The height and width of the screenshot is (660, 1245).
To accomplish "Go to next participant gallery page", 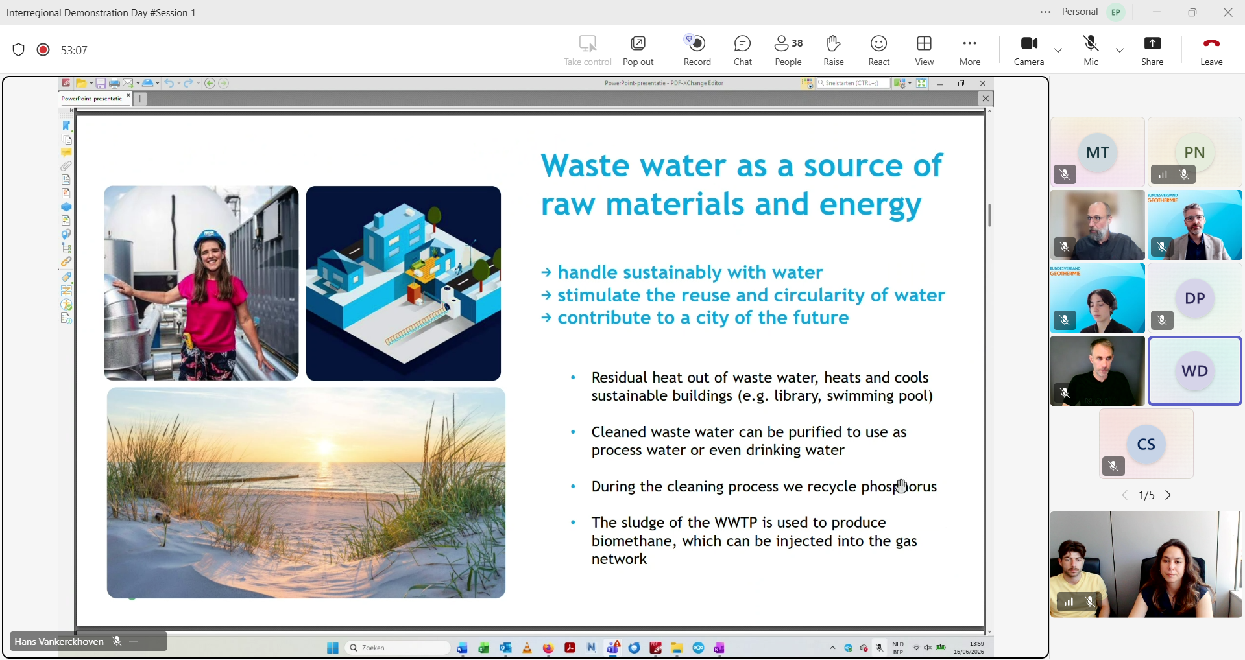I will point(1168,495).
